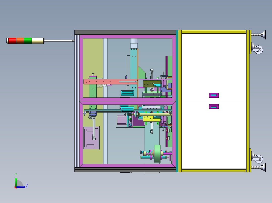272x203 pixels.
Task: Select the lower magenta handle on the white cabinet
Action: point(214,107)
